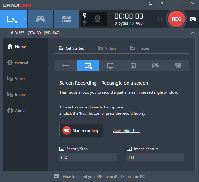The width and height of the screenshot is (199, 182).
Task: Toggle the webcam overlay icon
Action: point(98,19)
